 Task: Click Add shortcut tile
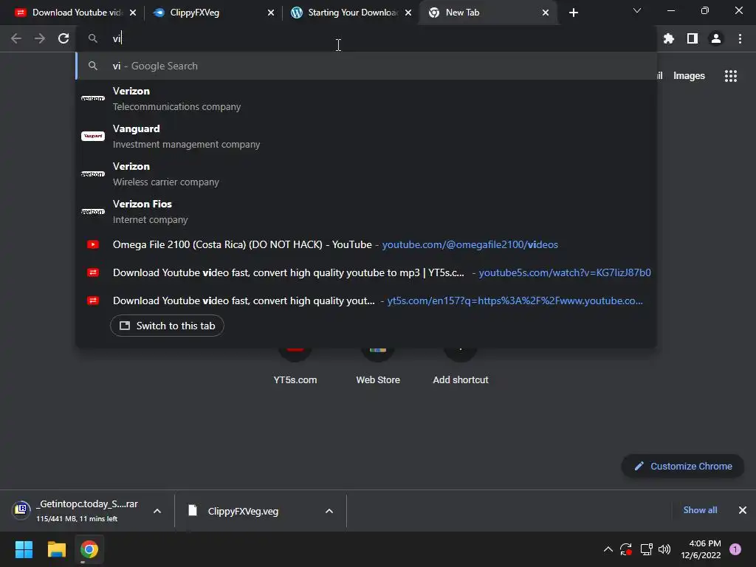pyautogui.click(x=461, y=366)
